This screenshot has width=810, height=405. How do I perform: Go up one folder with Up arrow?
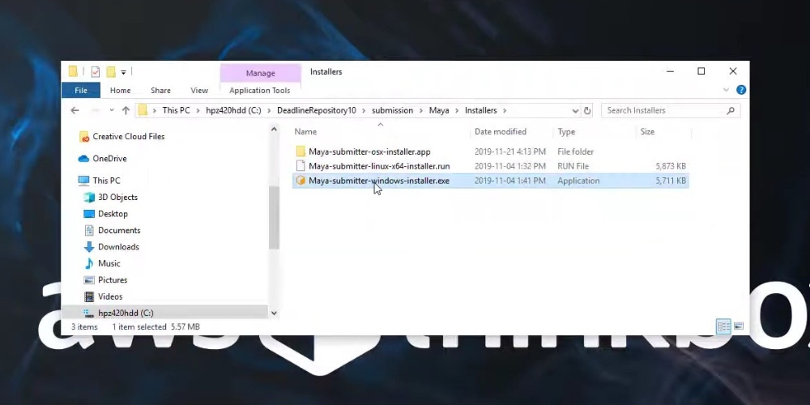[x=126, y=110]
